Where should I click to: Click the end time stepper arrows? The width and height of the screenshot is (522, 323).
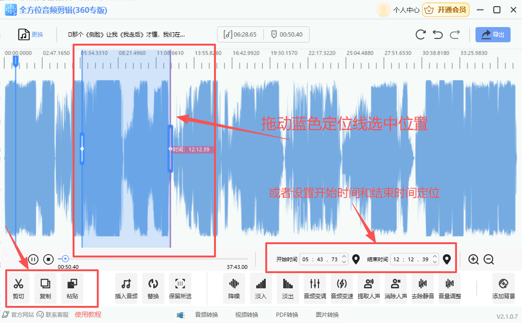point(435,259)
